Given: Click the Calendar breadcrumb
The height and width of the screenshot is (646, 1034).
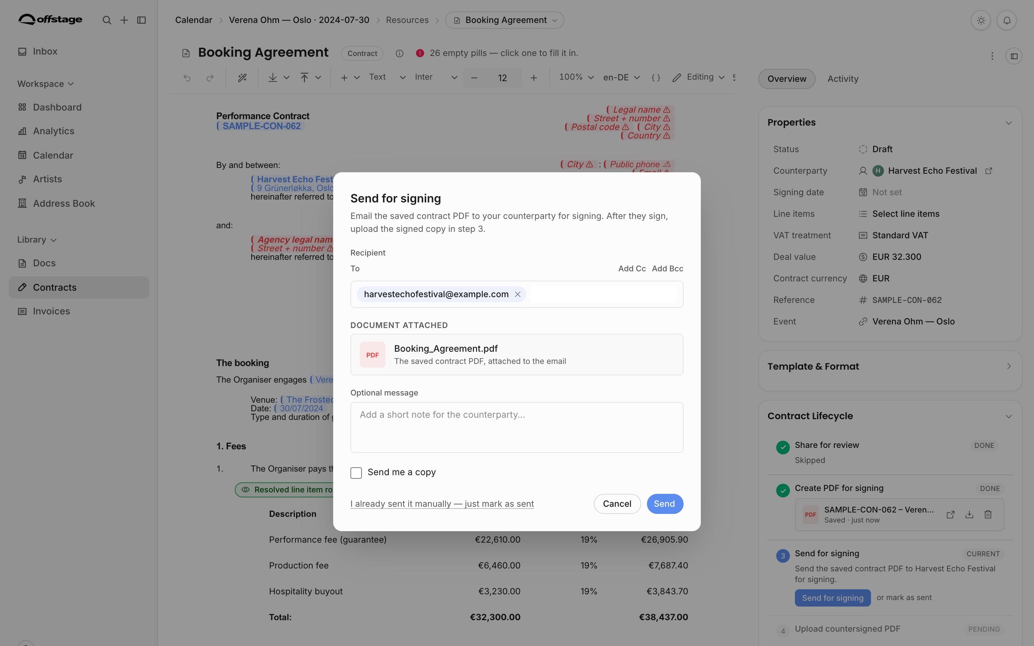Looking at the screenshot, I should (x=194, y=20).
